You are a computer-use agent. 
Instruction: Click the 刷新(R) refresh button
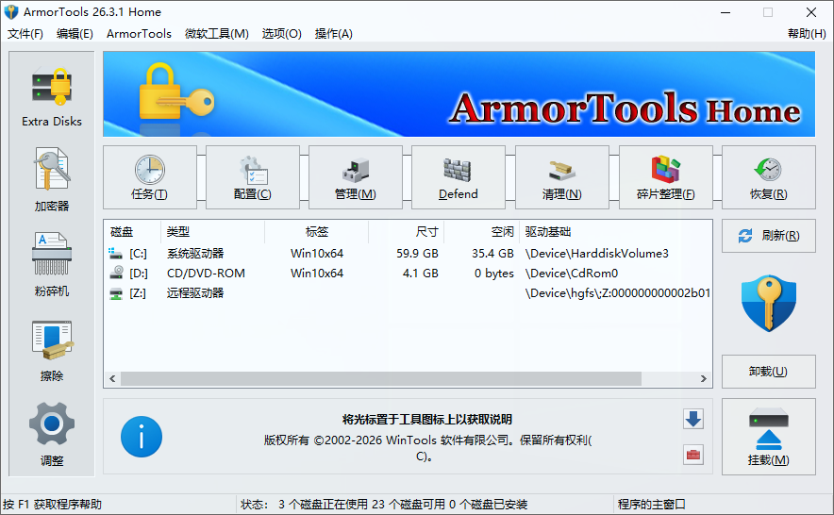[x=769, y=236]
